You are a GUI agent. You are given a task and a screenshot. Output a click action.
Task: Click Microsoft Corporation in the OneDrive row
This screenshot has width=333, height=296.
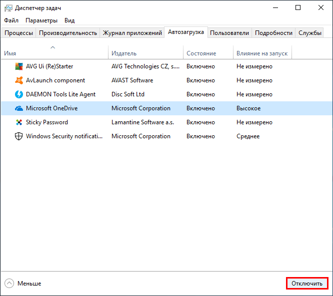coord(141,108)
